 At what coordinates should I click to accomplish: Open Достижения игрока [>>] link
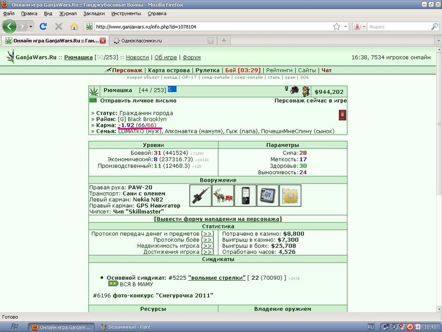(208, 252)
